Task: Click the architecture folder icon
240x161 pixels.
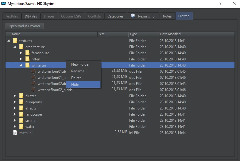Action: click(x=21, y=47)
